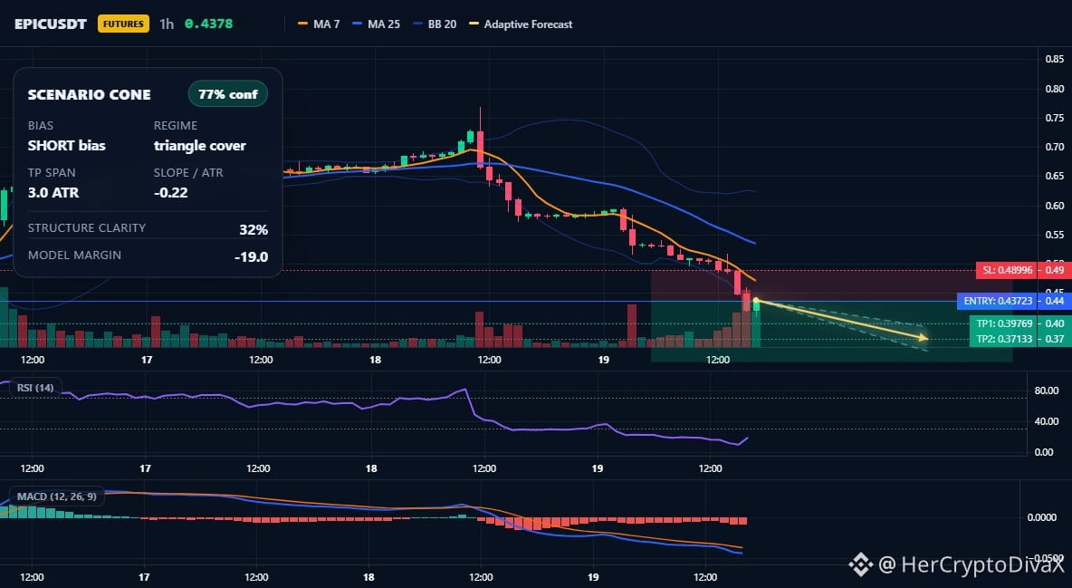Image resolution: width=1072 pixels, height=588 pixels.
Task: Toggle the MA 25 legend entry
Action: pyautogui.click(x=376, y=24)
